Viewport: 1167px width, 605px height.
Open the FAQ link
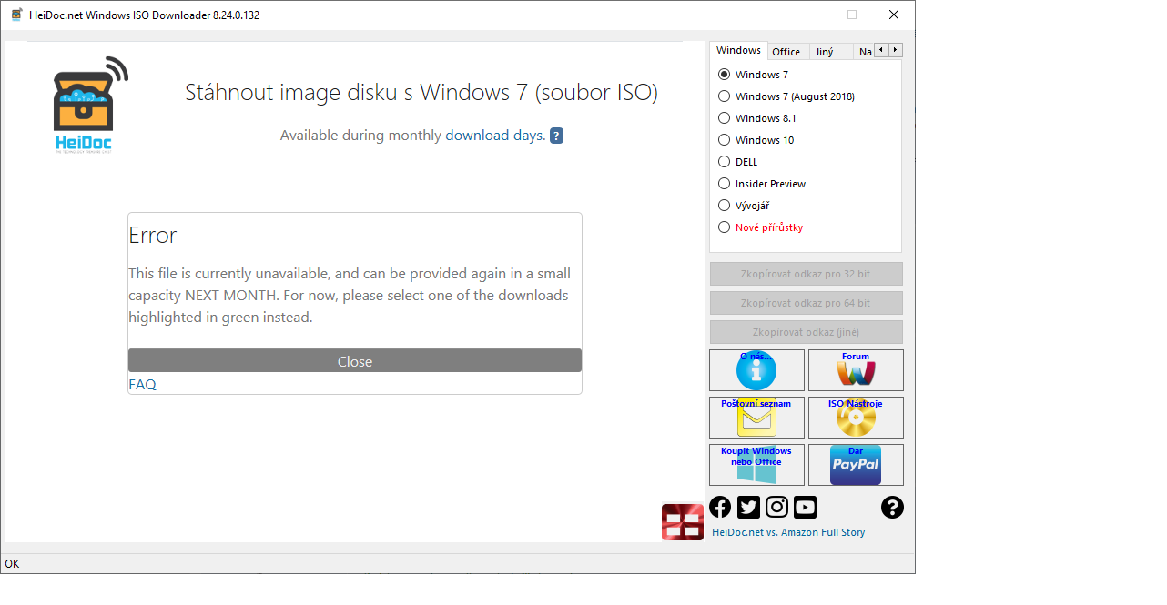(142, 385)
